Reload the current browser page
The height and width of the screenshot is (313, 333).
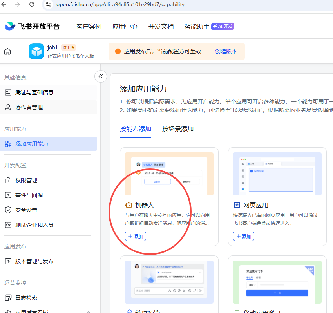(32, 4)
